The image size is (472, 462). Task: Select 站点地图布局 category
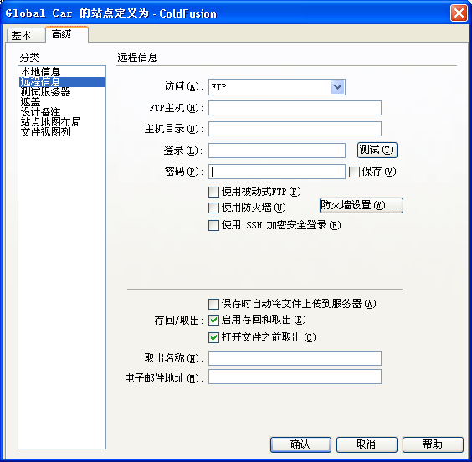point(50,122)
